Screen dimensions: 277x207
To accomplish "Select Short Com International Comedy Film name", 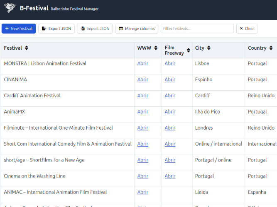I will (x=68, y=144).
